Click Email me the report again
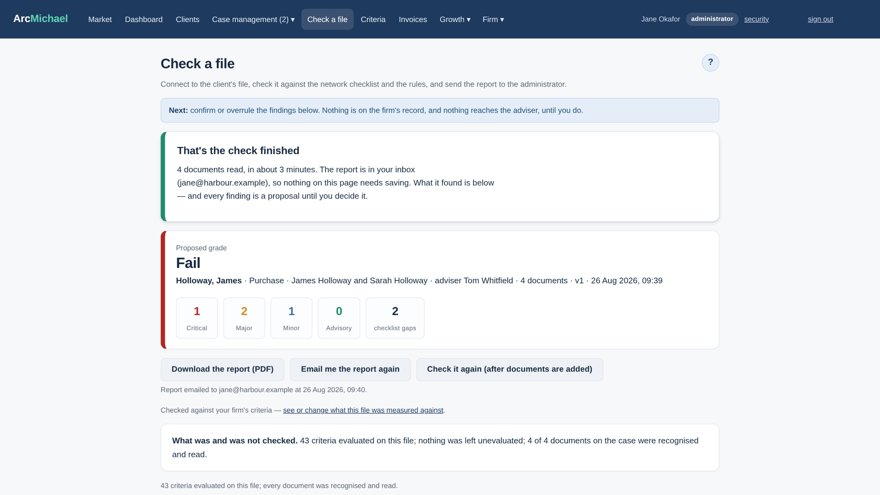Image resolution: width=880 pixels, height=495 pixels. [x=350, y=369]
